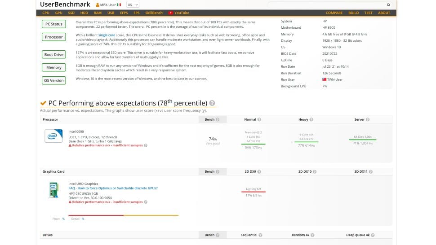The height and width of the screenshot is (245, 436).
Task: Click the Intel processor logo thumbnail
Action: pos(53,136)
